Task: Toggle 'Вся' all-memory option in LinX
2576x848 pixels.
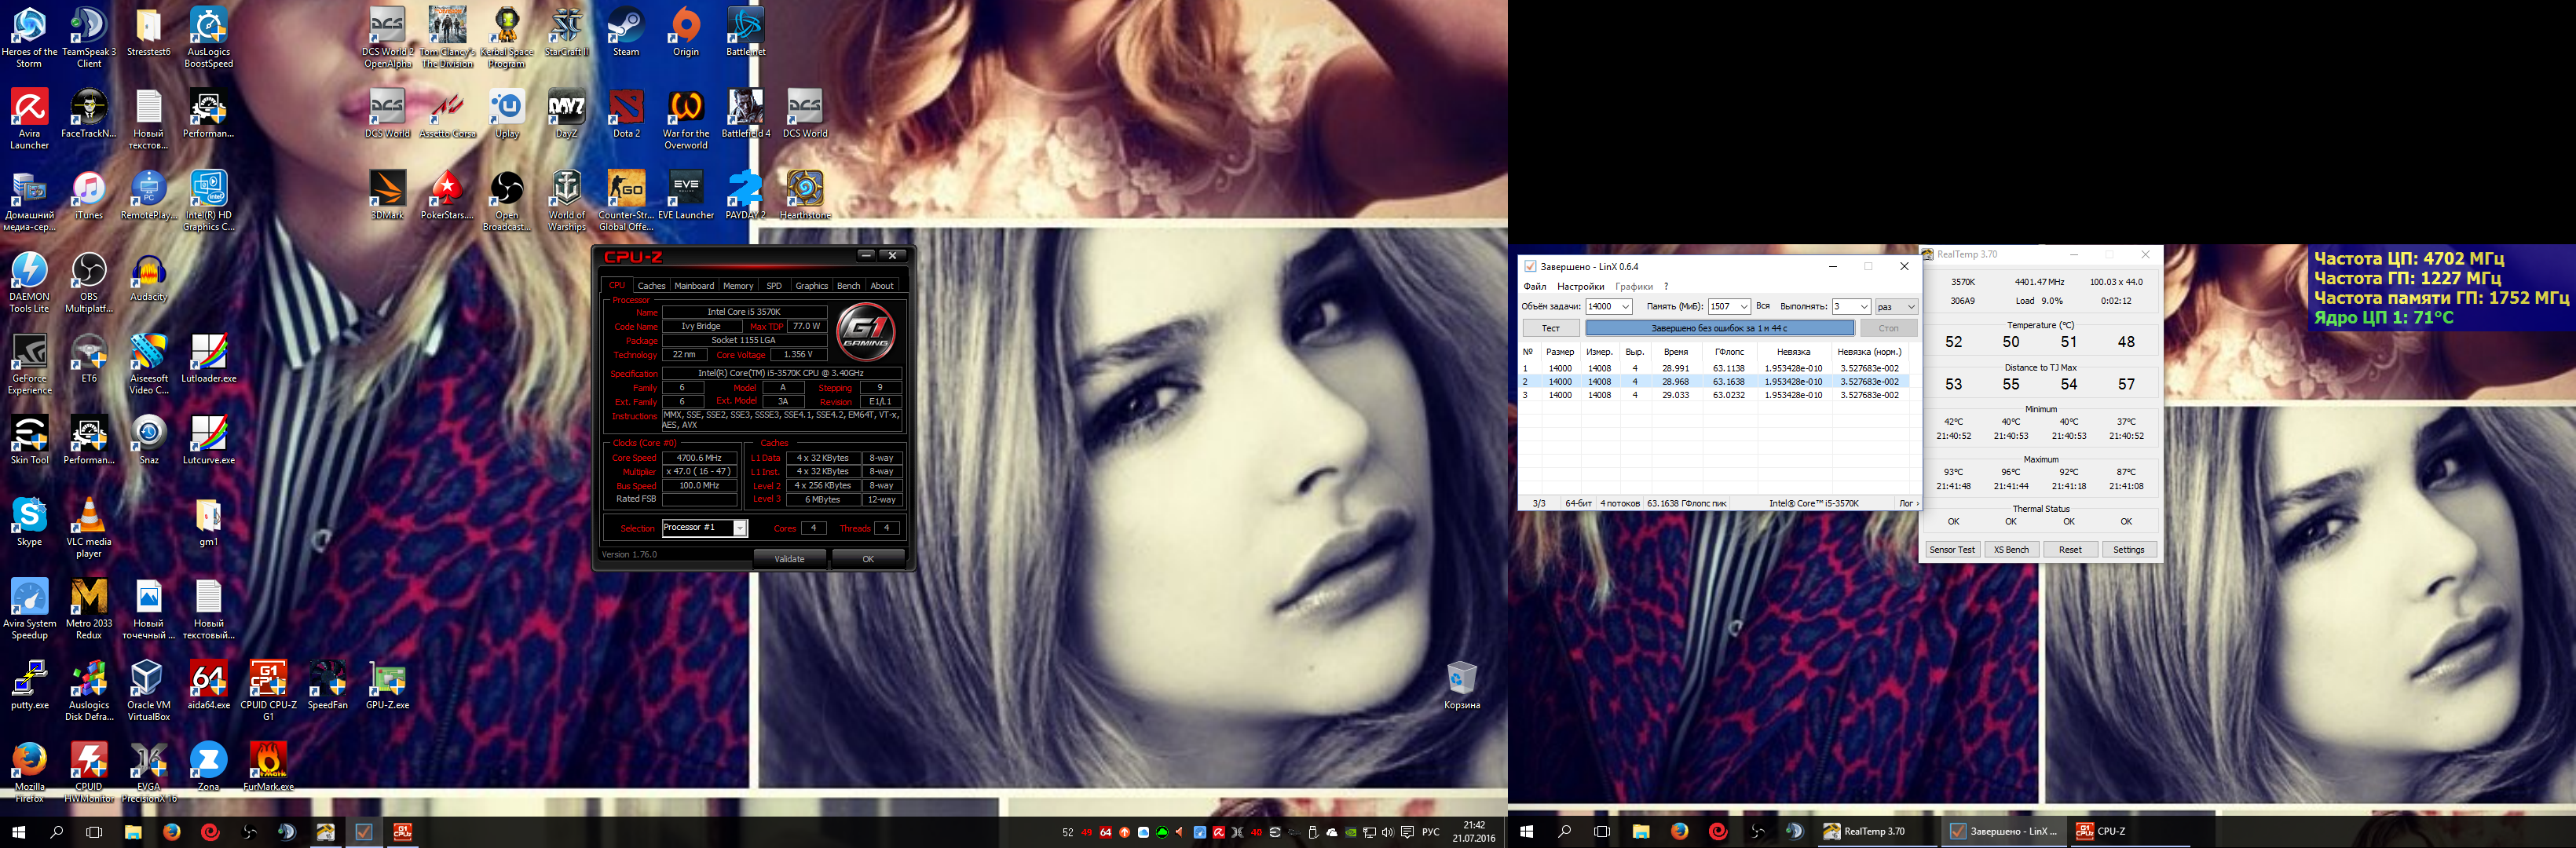Action: click(1763, 306)
